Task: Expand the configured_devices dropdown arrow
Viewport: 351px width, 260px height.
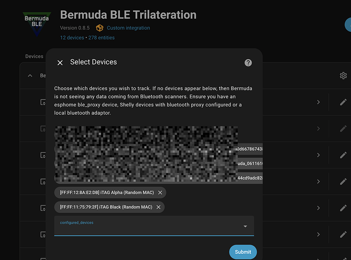Action: (x=245, y=227)
